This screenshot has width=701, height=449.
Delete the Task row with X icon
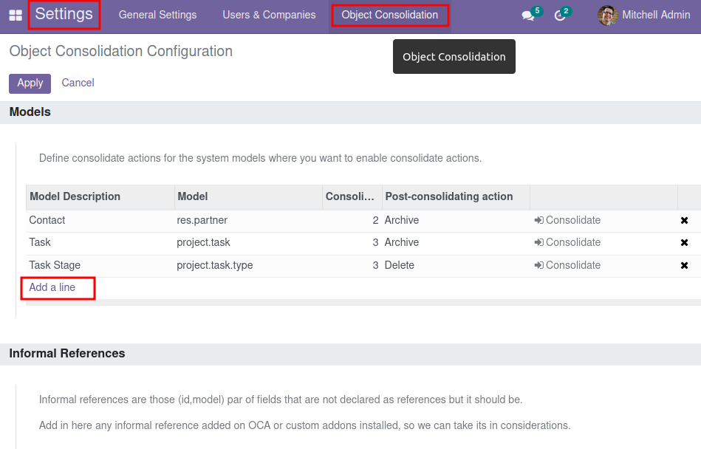tap(684, 243)
